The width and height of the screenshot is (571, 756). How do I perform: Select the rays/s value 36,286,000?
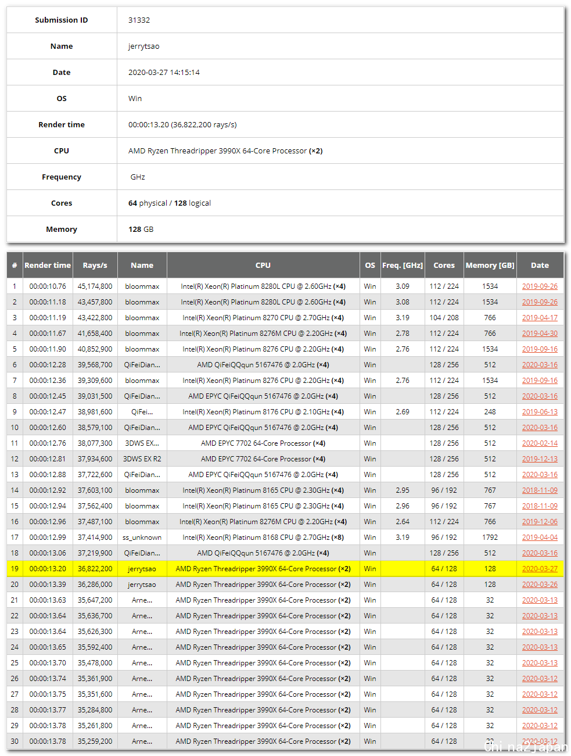click(x=95, y=585)
